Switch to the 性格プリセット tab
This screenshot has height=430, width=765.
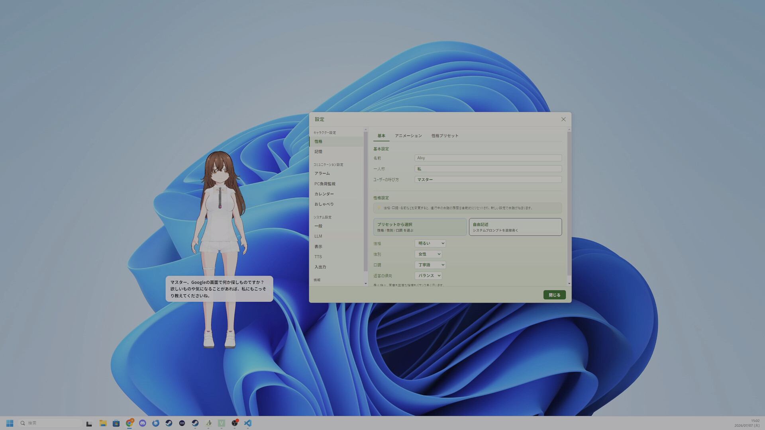[x=445, y=136]
